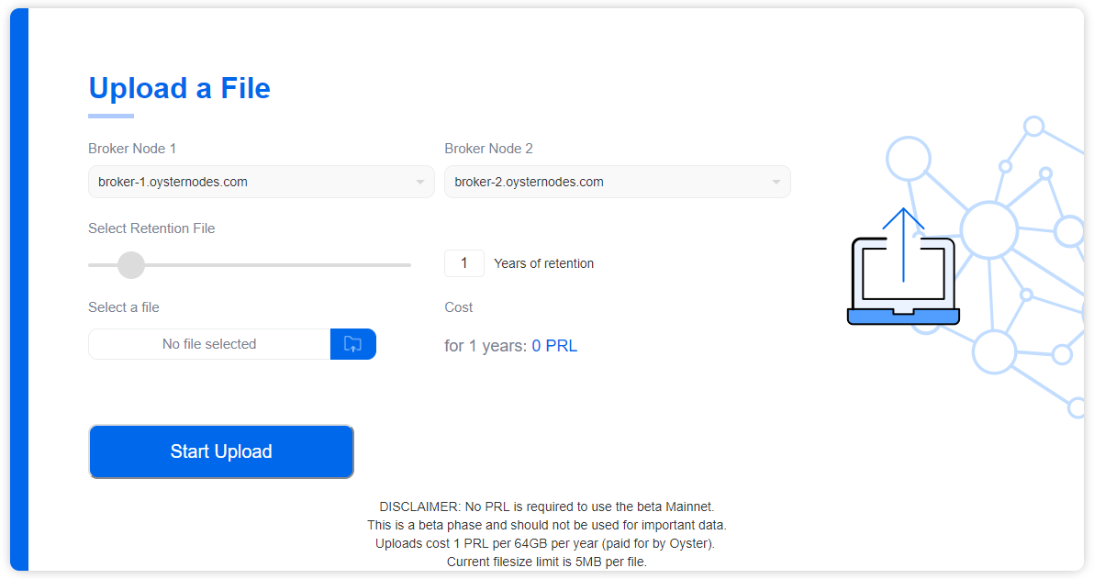Click the folder upload icon button

(x=353, y=344)
